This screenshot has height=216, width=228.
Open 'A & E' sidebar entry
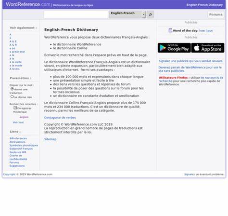pyautogui.click(x=13, y=41)
